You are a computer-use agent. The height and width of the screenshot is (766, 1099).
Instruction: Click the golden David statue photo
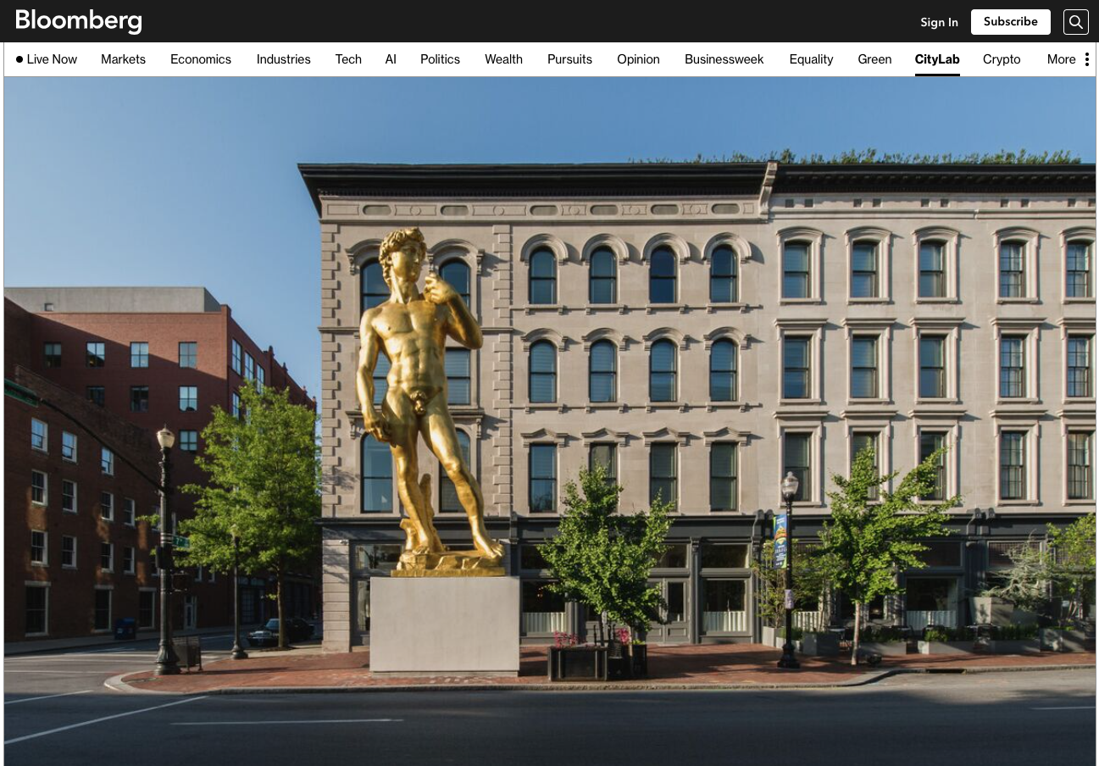[550, 421]
